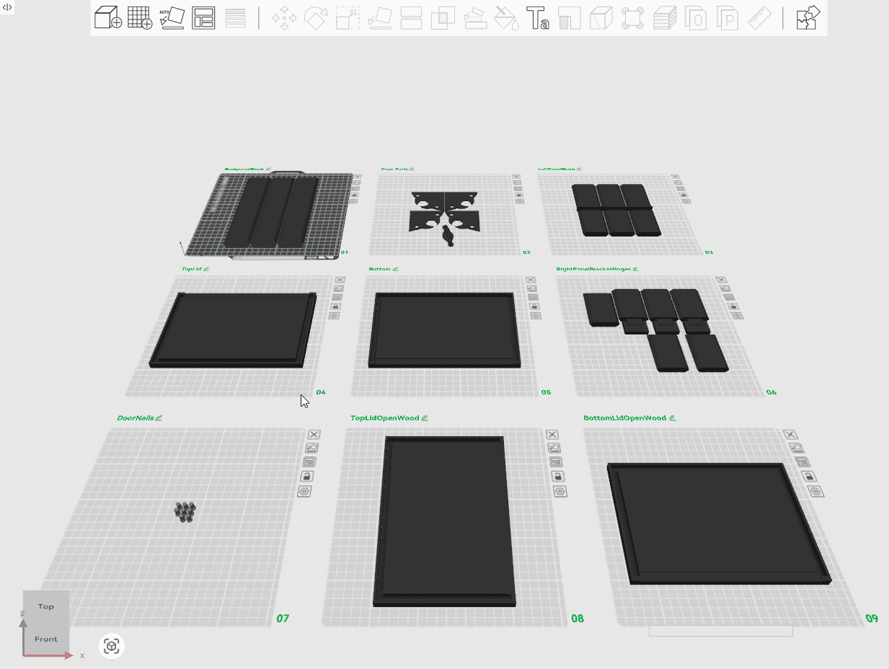The width and height of the screenshot is (889, 669).
Task: Select the Rotate tool icon
Action: tap(316, 18)
